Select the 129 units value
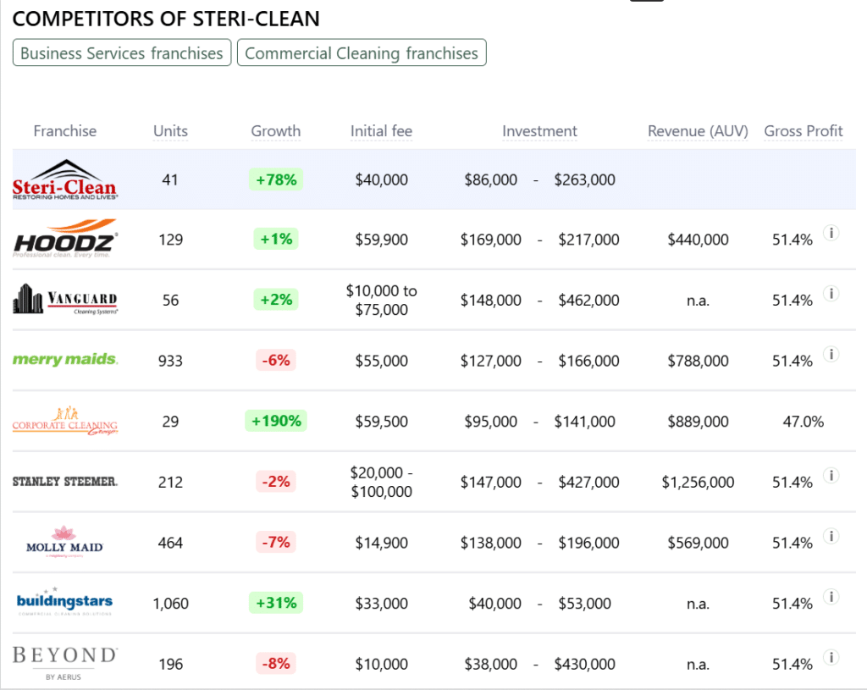 pos(170,240)
